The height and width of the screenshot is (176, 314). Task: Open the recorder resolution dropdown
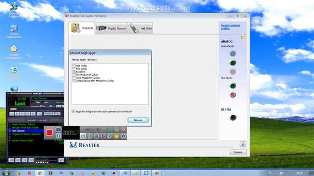(93, 130)
